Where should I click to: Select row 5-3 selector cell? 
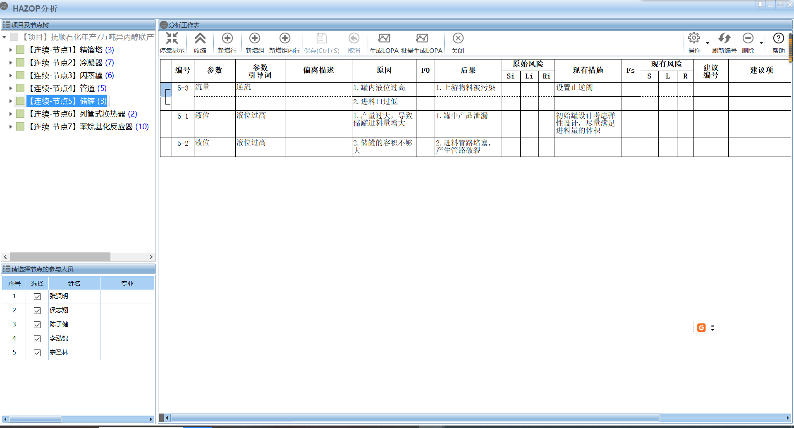[x=166, y=90]
